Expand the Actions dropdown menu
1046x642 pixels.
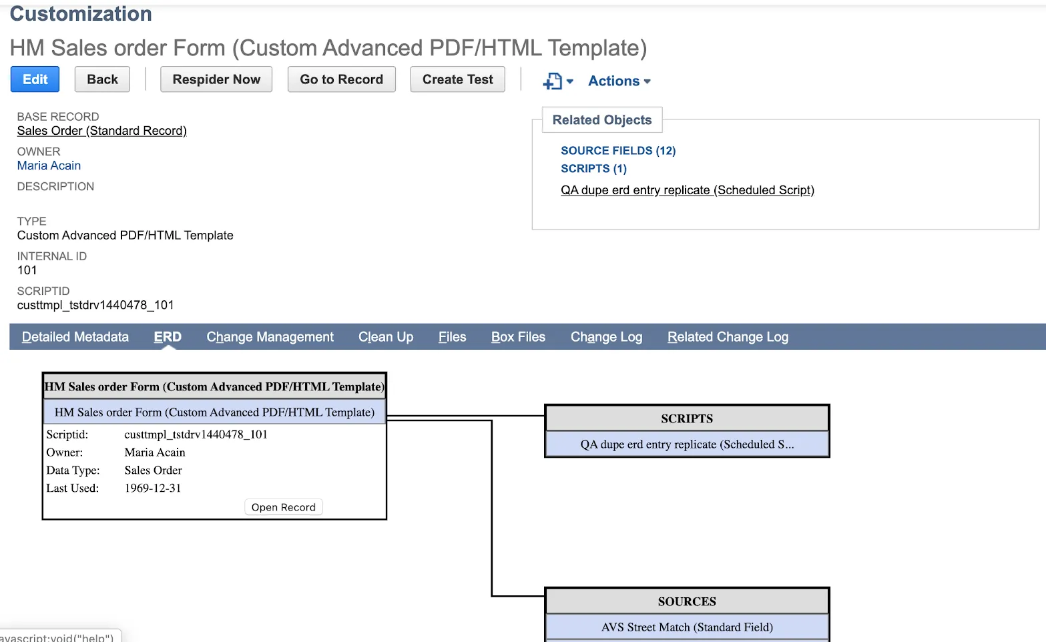click(x=619, y=81)
